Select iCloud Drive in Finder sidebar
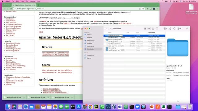The width and height of the screenshot is (198, 111). point(90,55)
